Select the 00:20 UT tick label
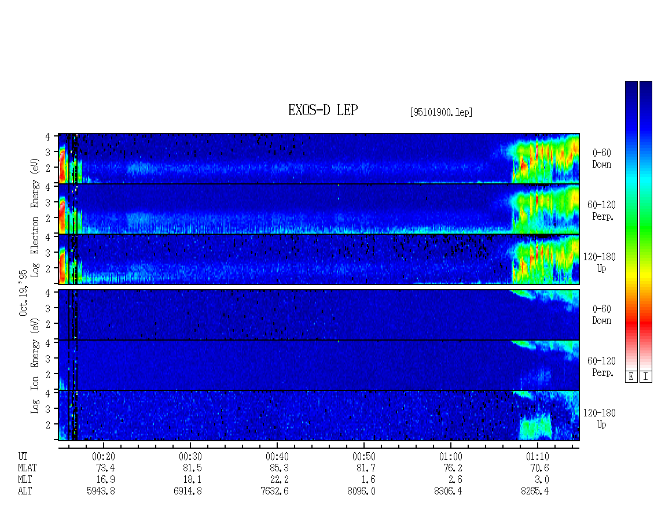This screenshot has height=506, width=654. pyautogui.click(x=104, y=456)
